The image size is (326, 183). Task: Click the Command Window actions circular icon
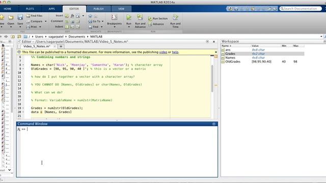214,124
